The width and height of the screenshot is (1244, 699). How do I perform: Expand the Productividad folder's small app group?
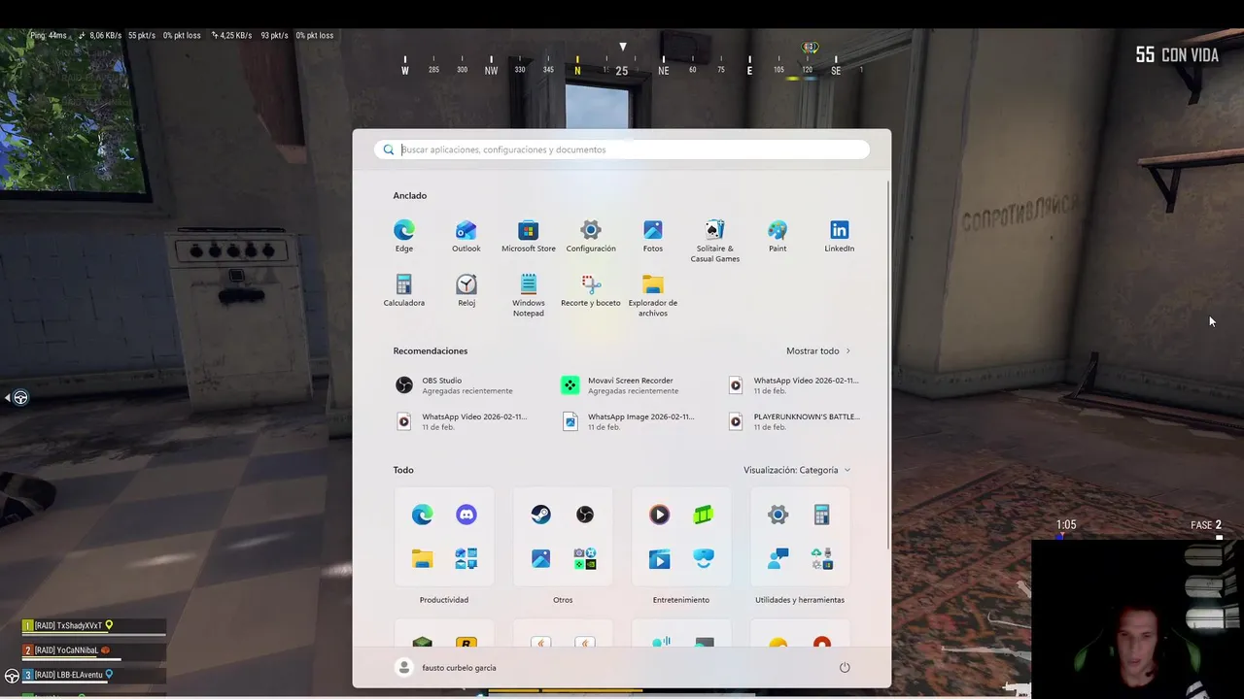(466, 558)
